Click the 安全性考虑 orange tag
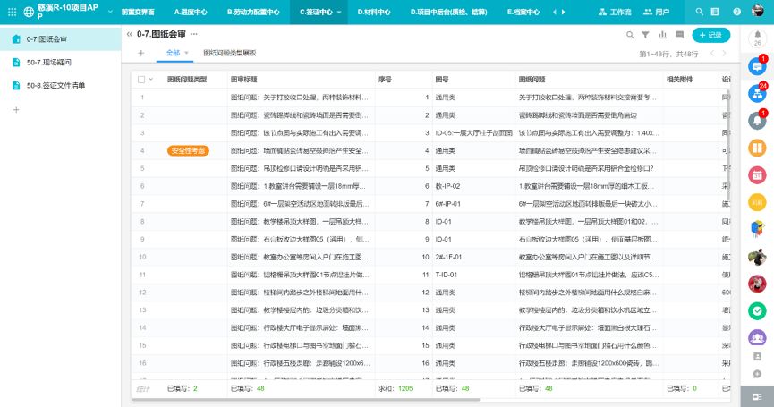 pyautogui.click(x=188, y=151)
